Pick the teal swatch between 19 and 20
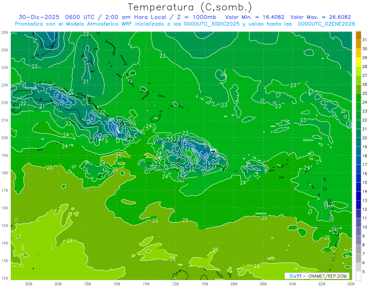 coord(358,143)
